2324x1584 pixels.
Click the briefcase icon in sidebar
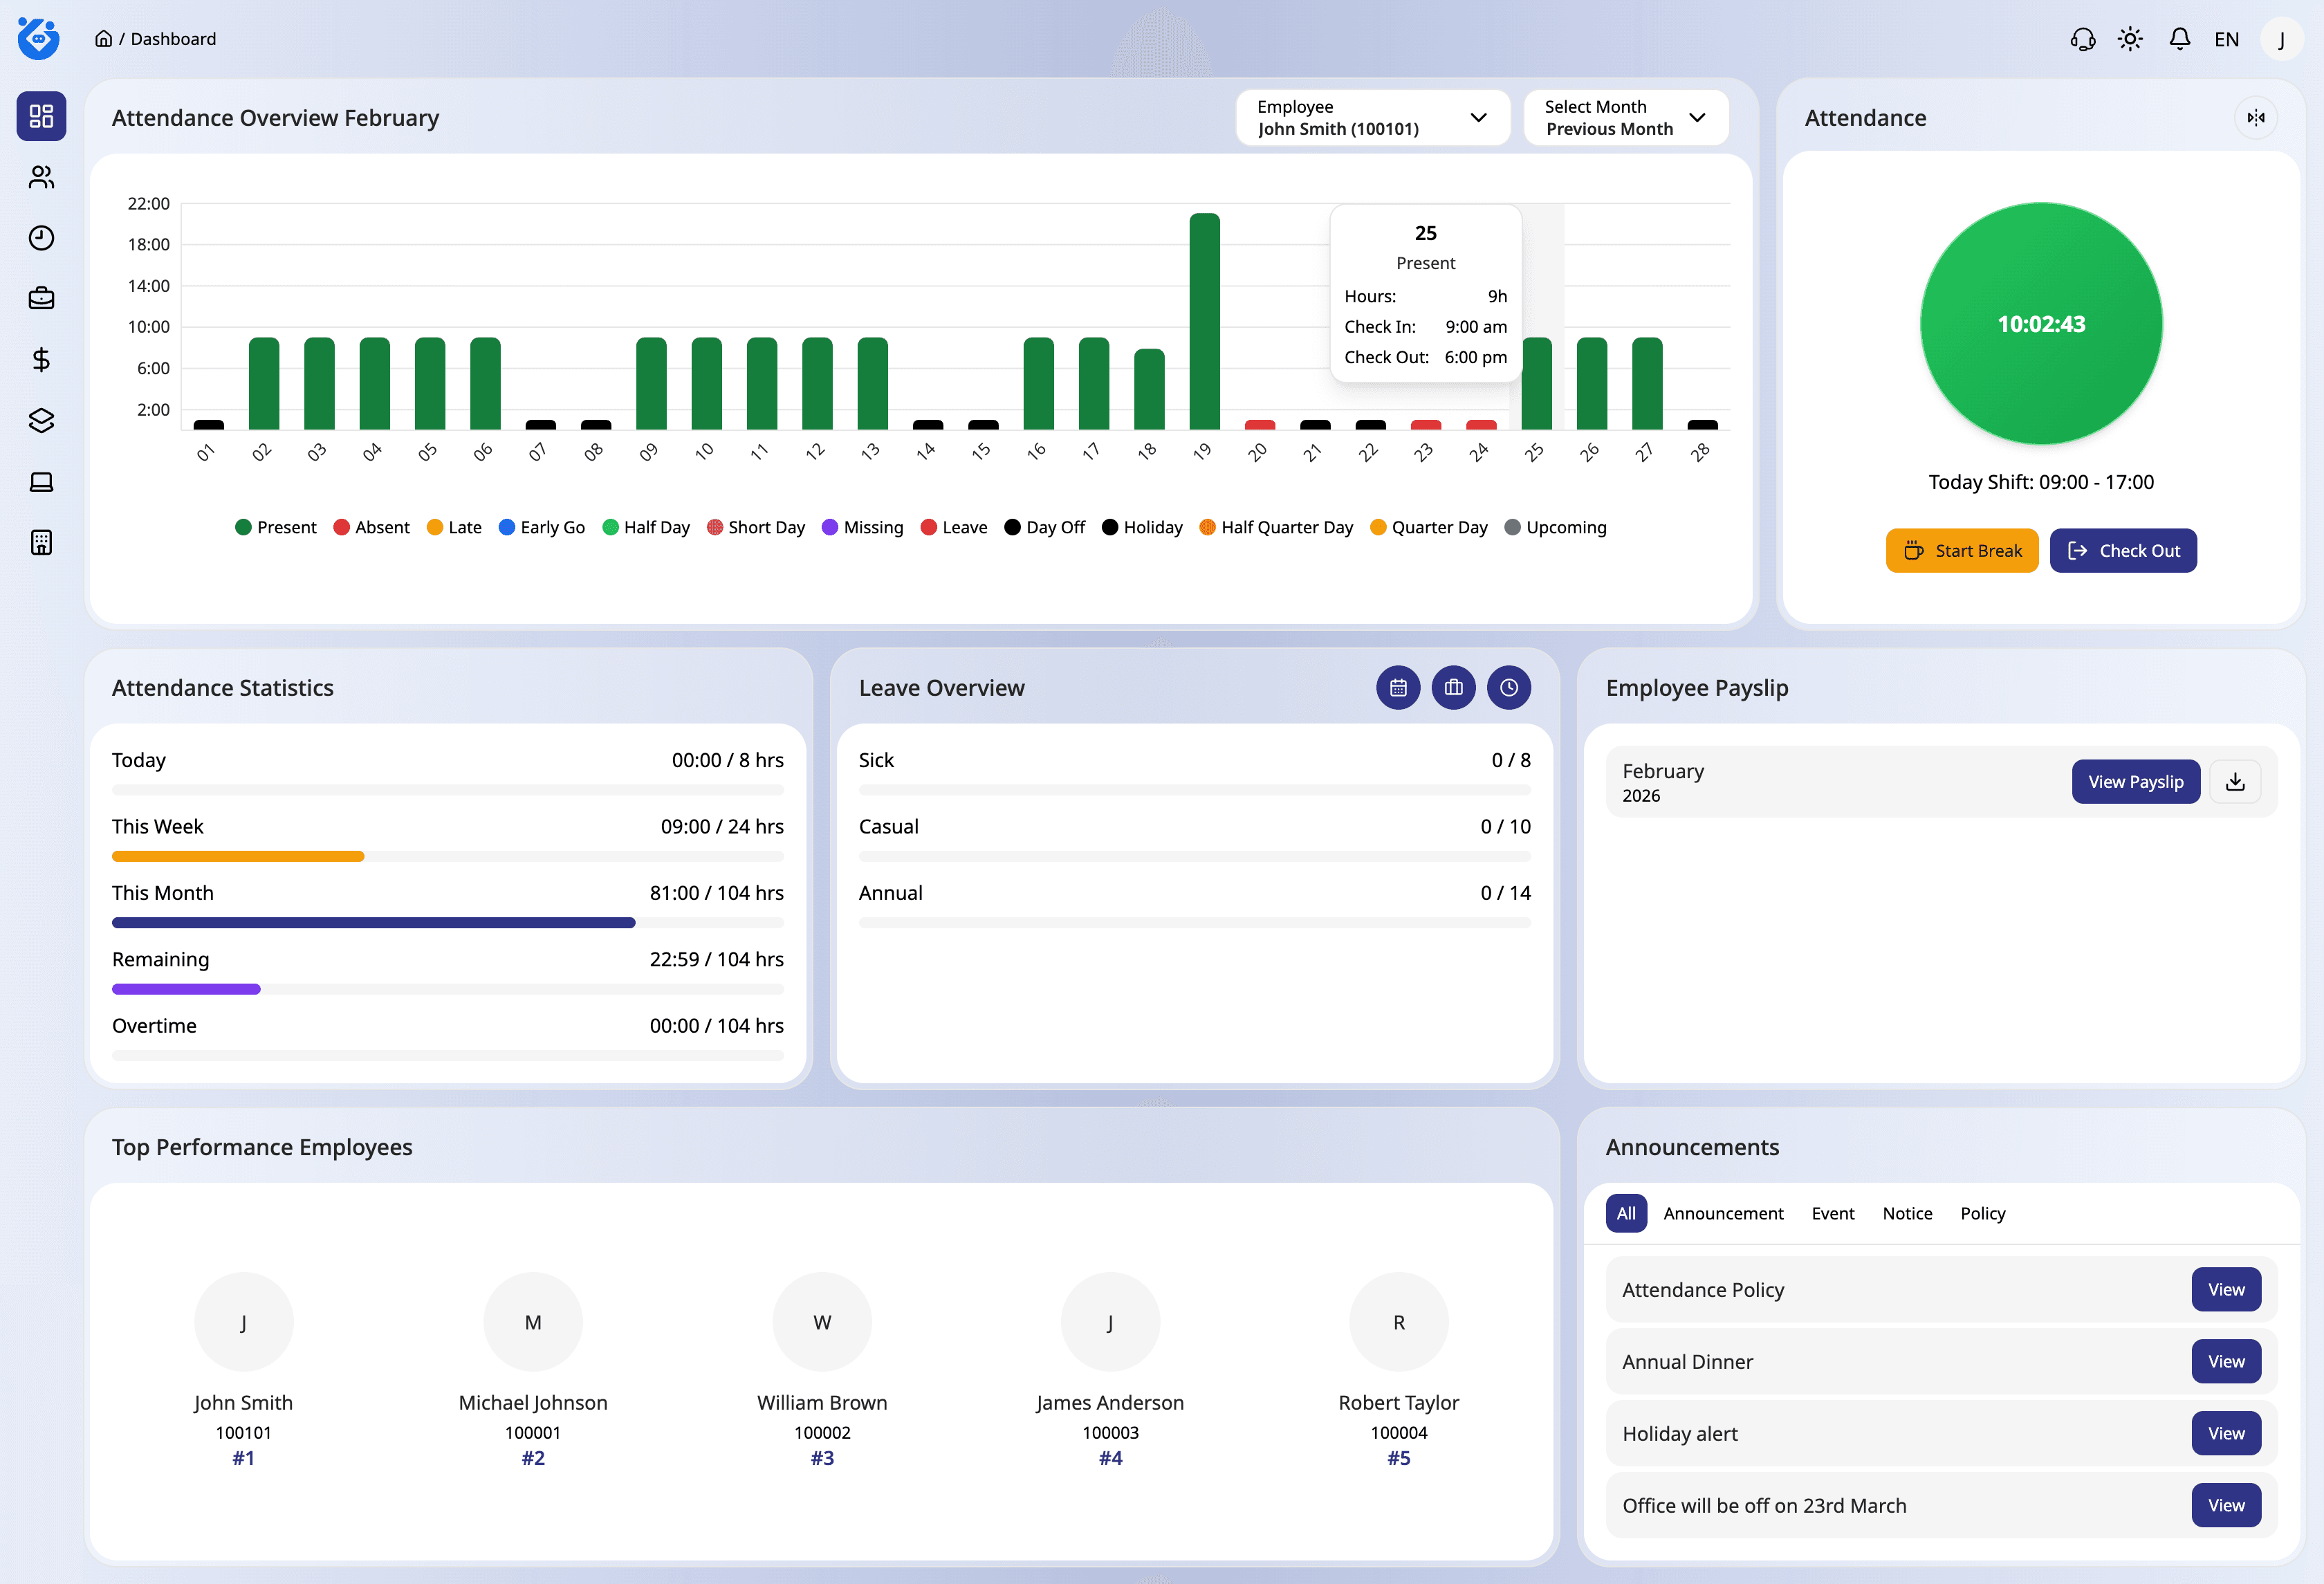click(41, 299)
